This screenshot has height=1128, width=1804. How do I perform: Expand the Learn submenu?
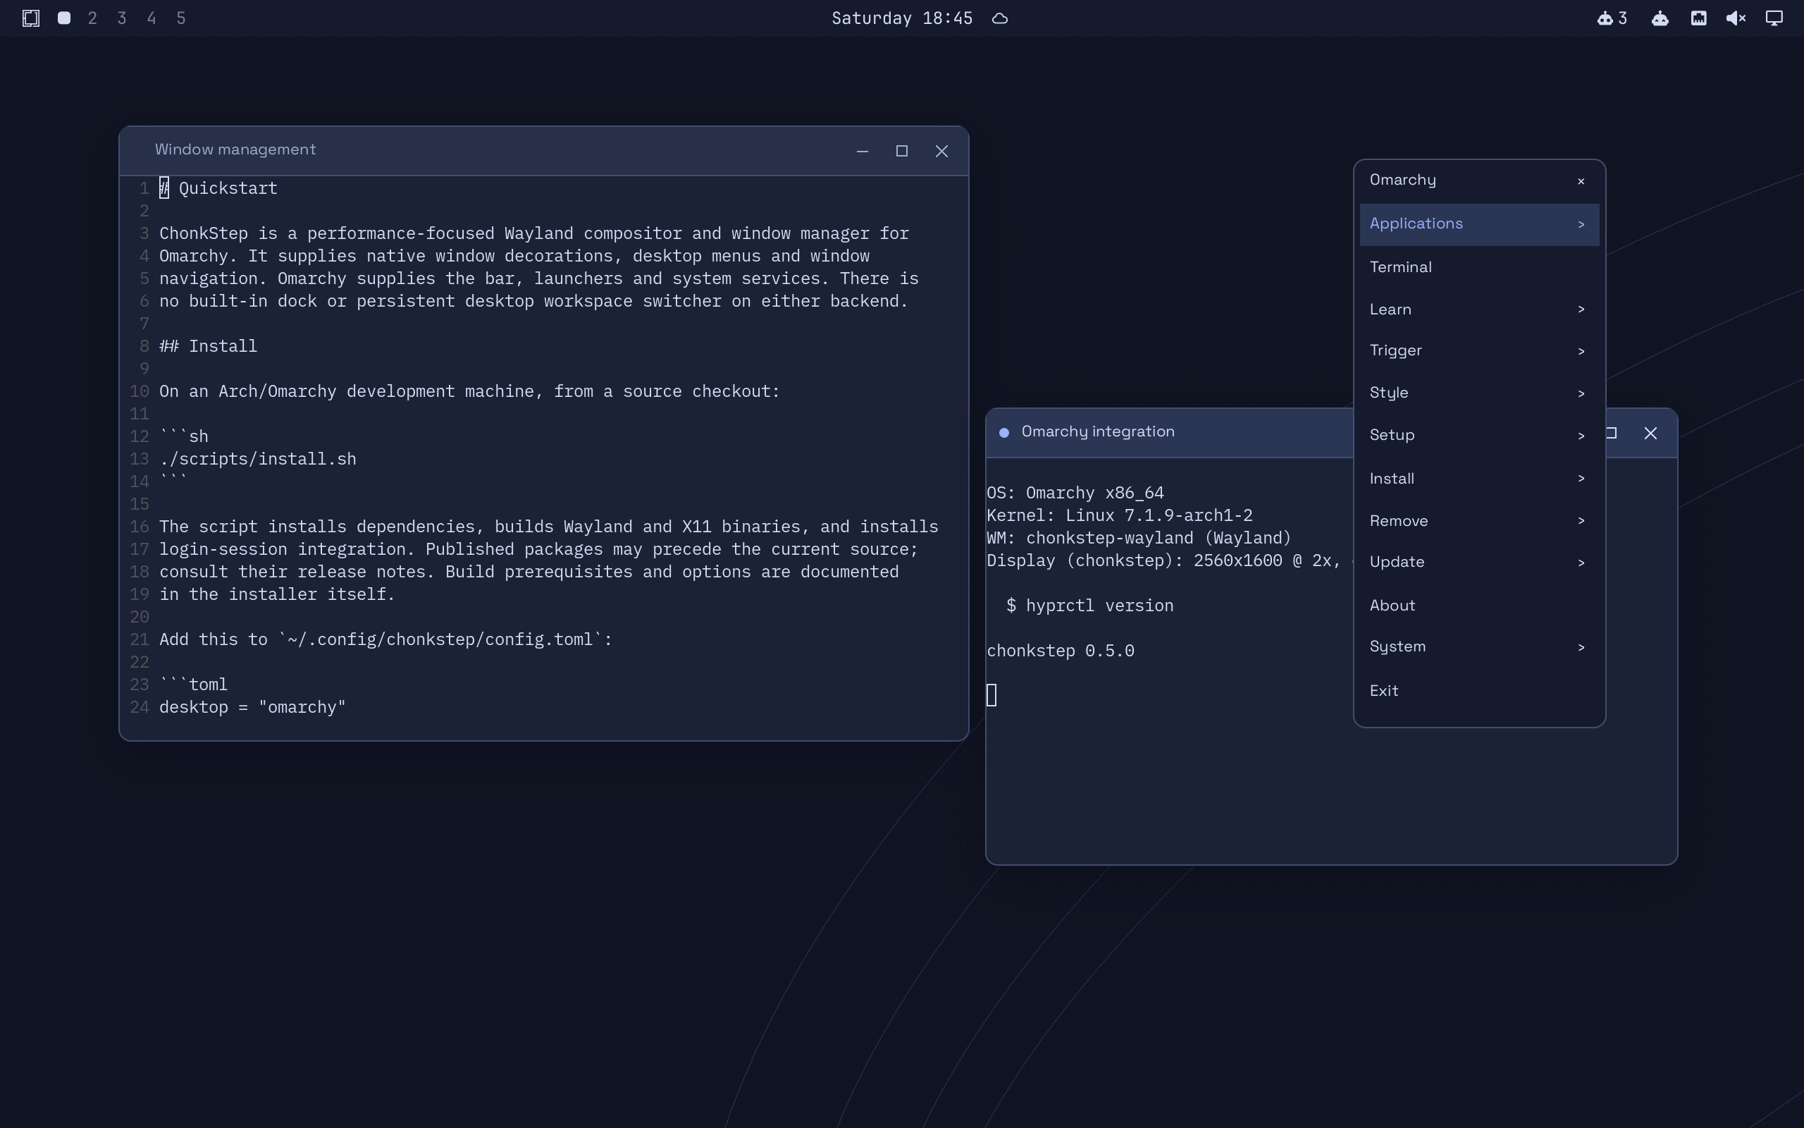point(1479,309)
